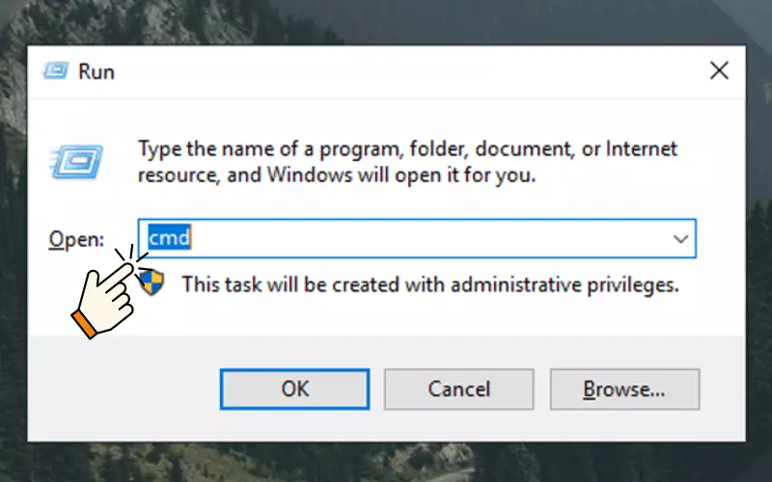Confirm the command with OK
This screenshot has width=772, height=482.
point(294,389)
